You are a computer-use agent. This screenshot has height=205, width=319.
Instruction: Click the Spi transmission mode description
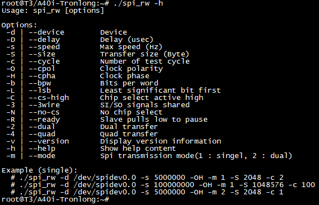pos(196,156)
